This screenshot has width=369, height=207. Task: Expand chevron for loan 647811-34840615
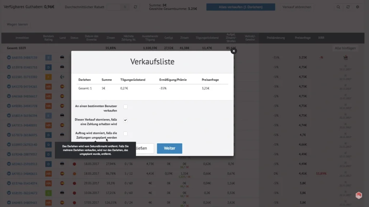9,174
